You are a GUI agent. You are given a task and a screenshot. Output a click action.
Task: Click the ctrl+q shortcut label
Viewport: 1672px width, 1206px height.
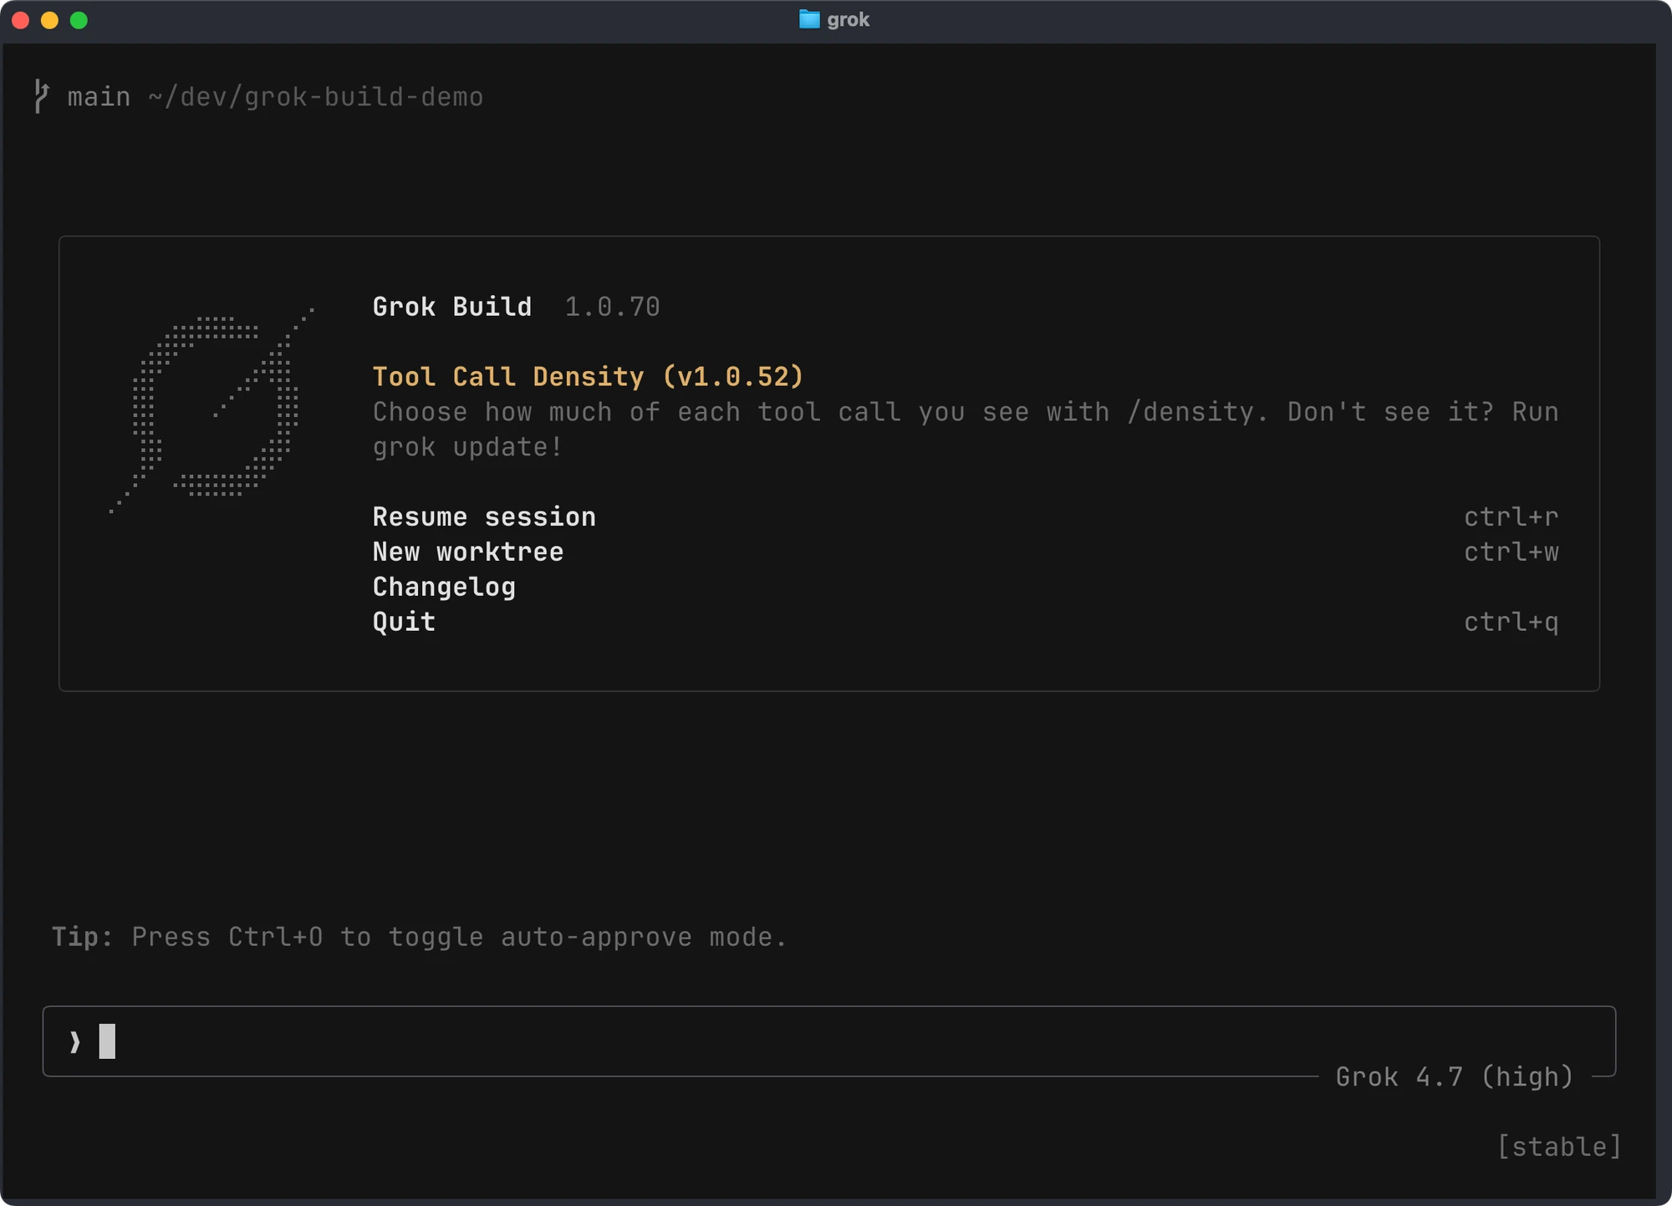pyautogui.click(x=1511, y=622)
